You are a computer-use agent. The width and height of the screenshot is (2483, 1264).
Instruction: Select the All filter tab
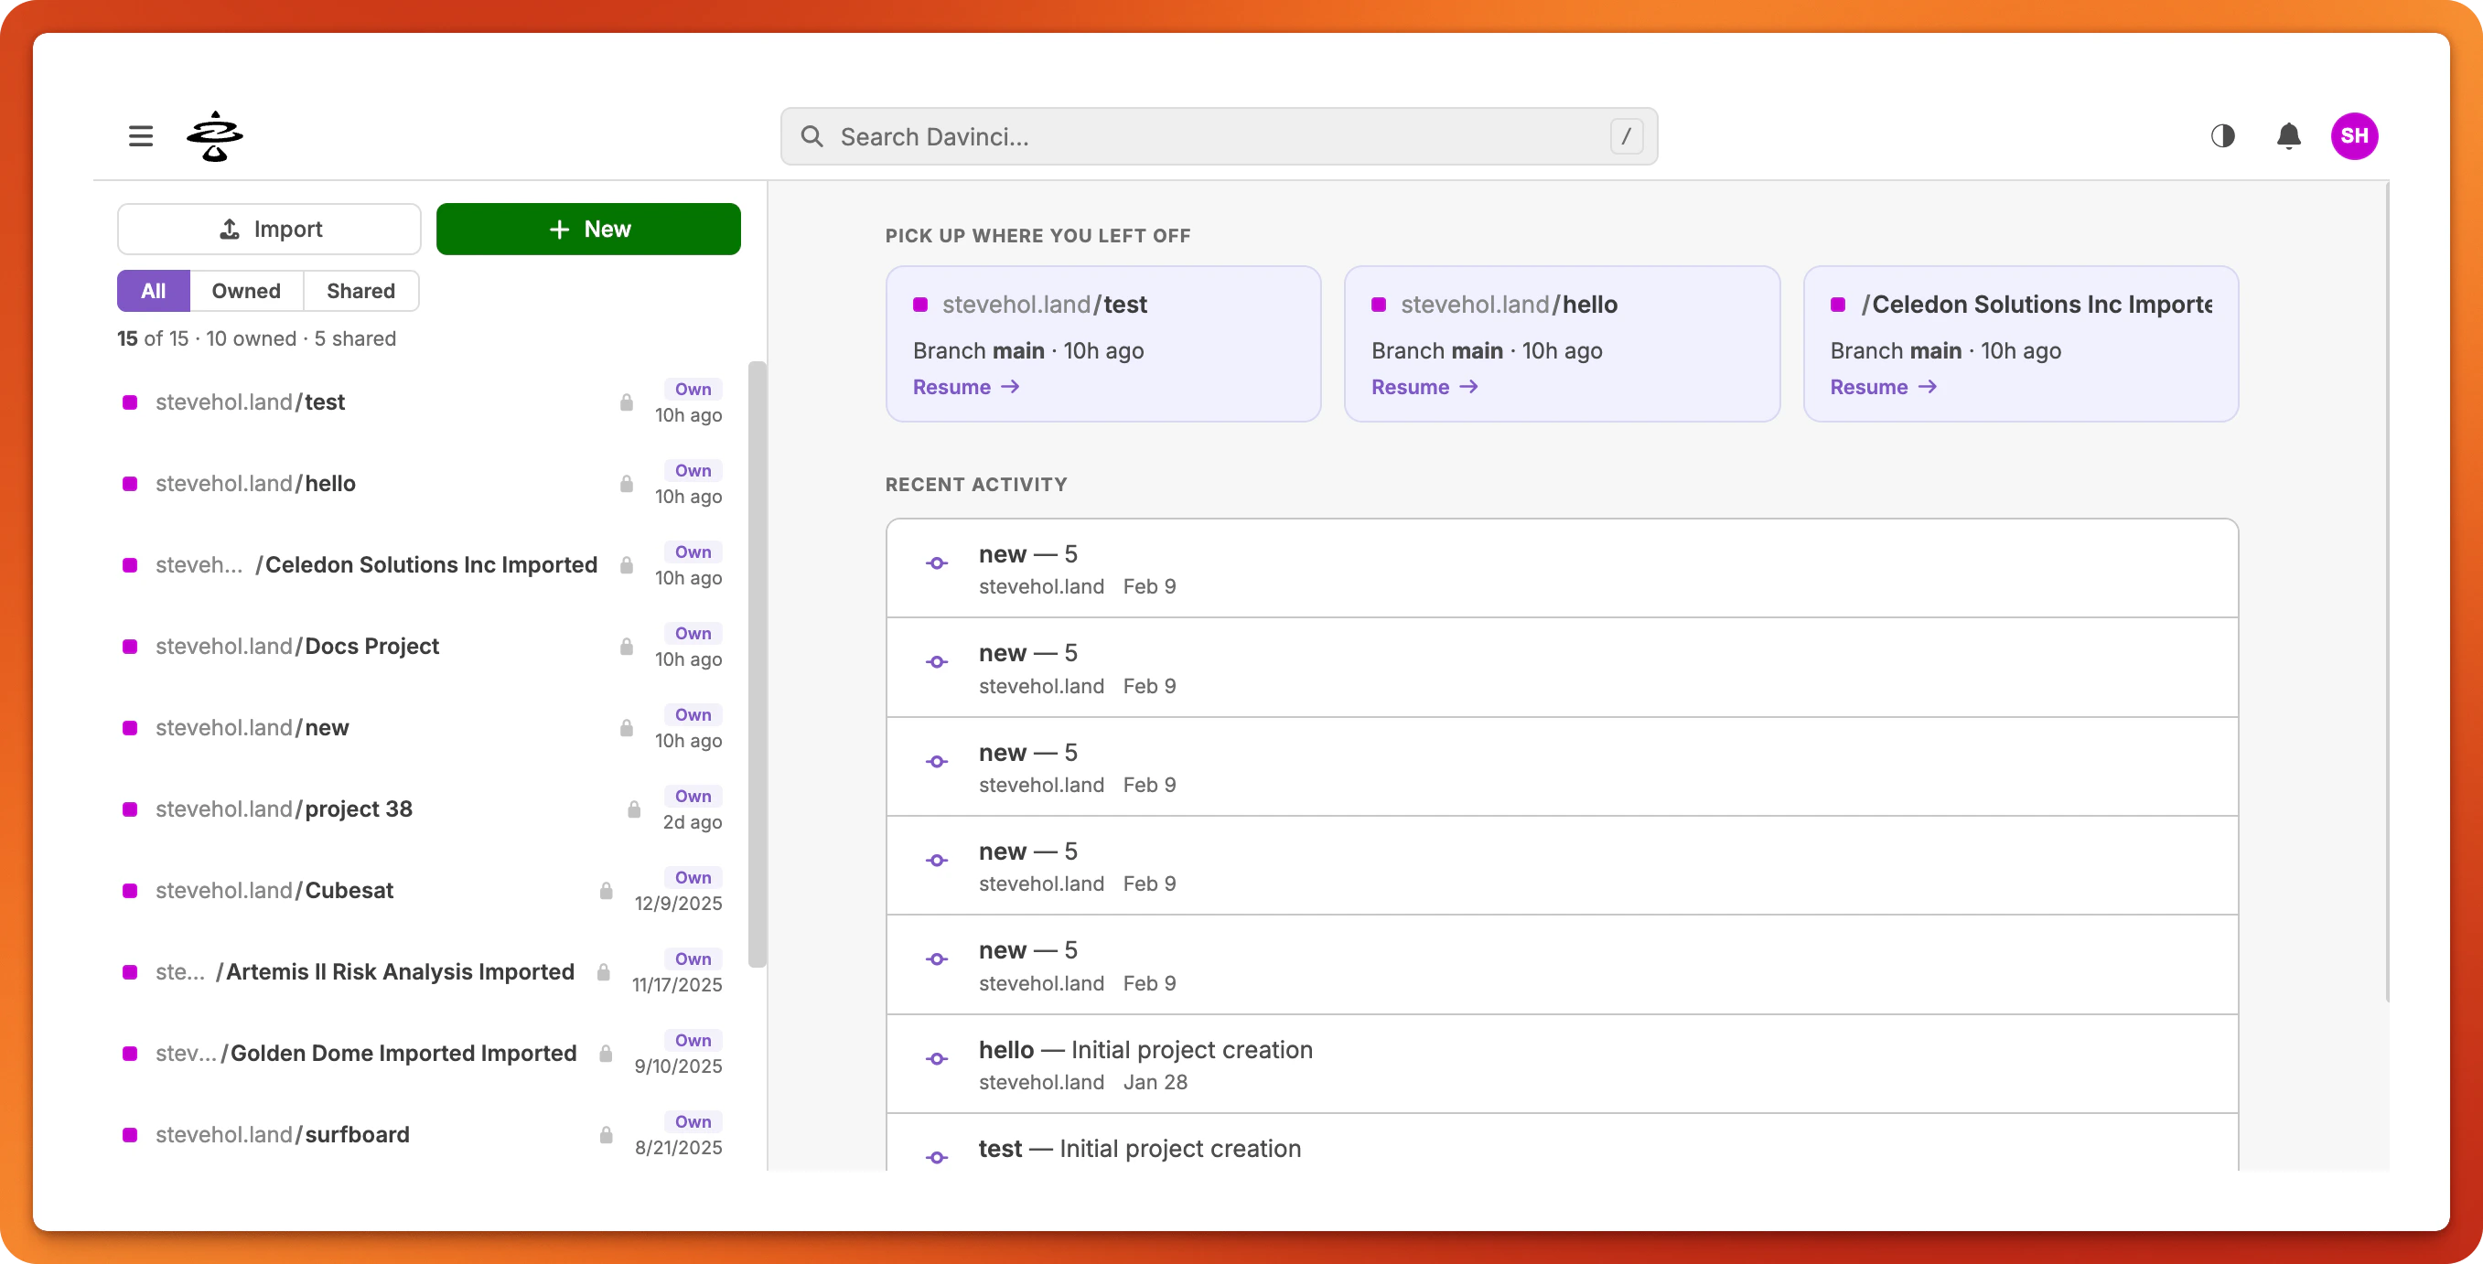154,291
